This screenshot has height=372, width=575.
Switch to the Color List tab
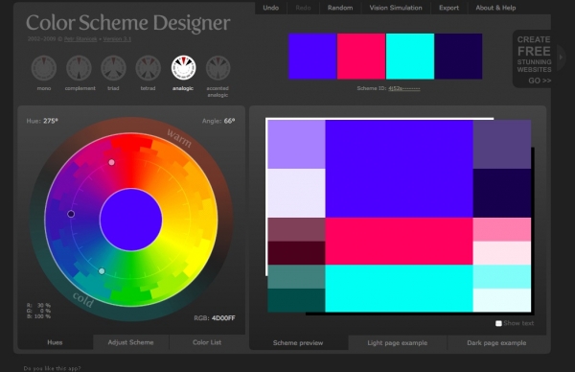pyautogui.click(x=207, y=342)
